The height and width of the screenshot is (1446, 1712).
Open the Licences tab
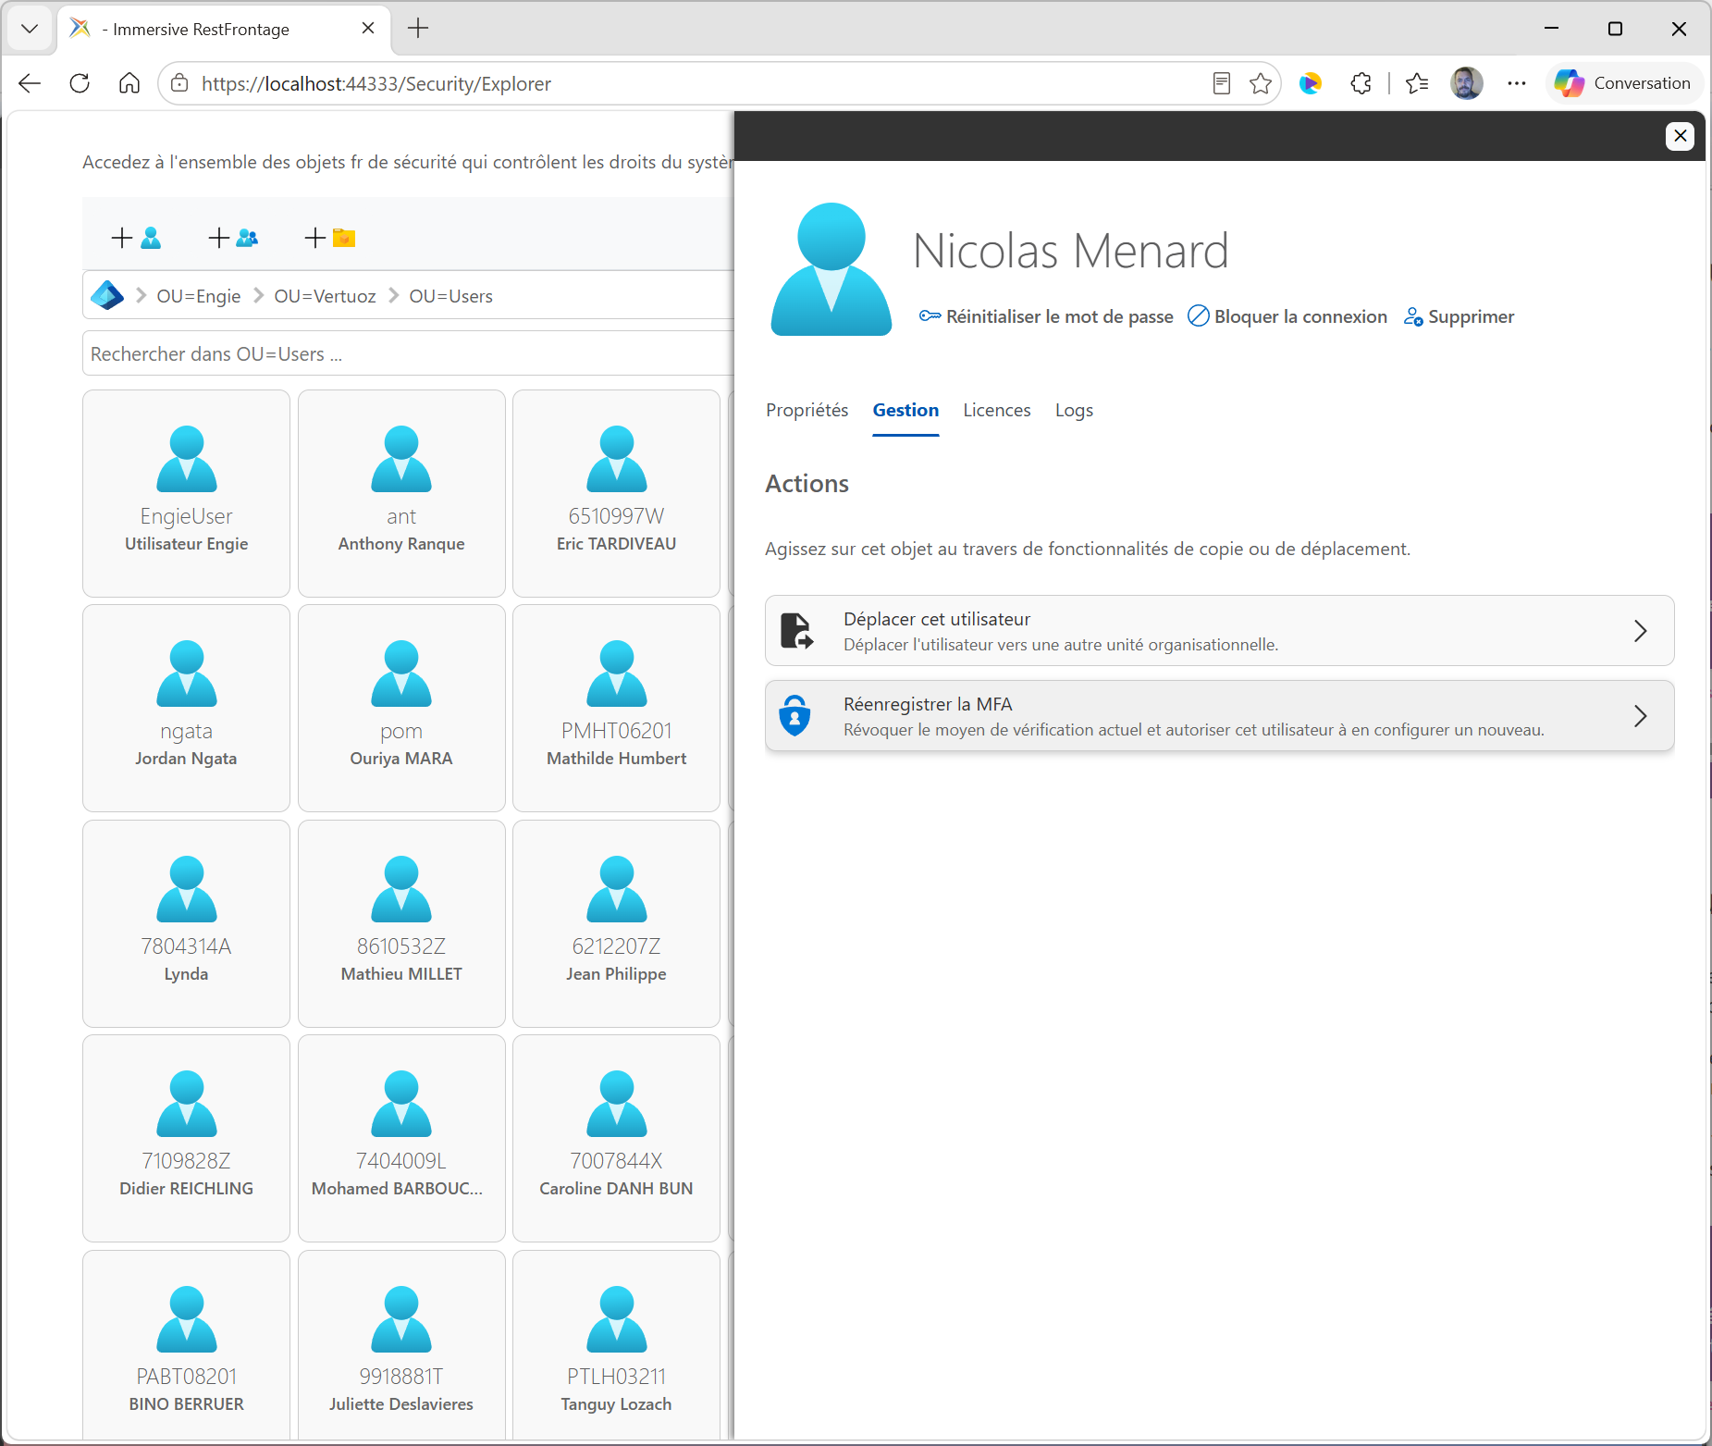(x=996, y=410)
